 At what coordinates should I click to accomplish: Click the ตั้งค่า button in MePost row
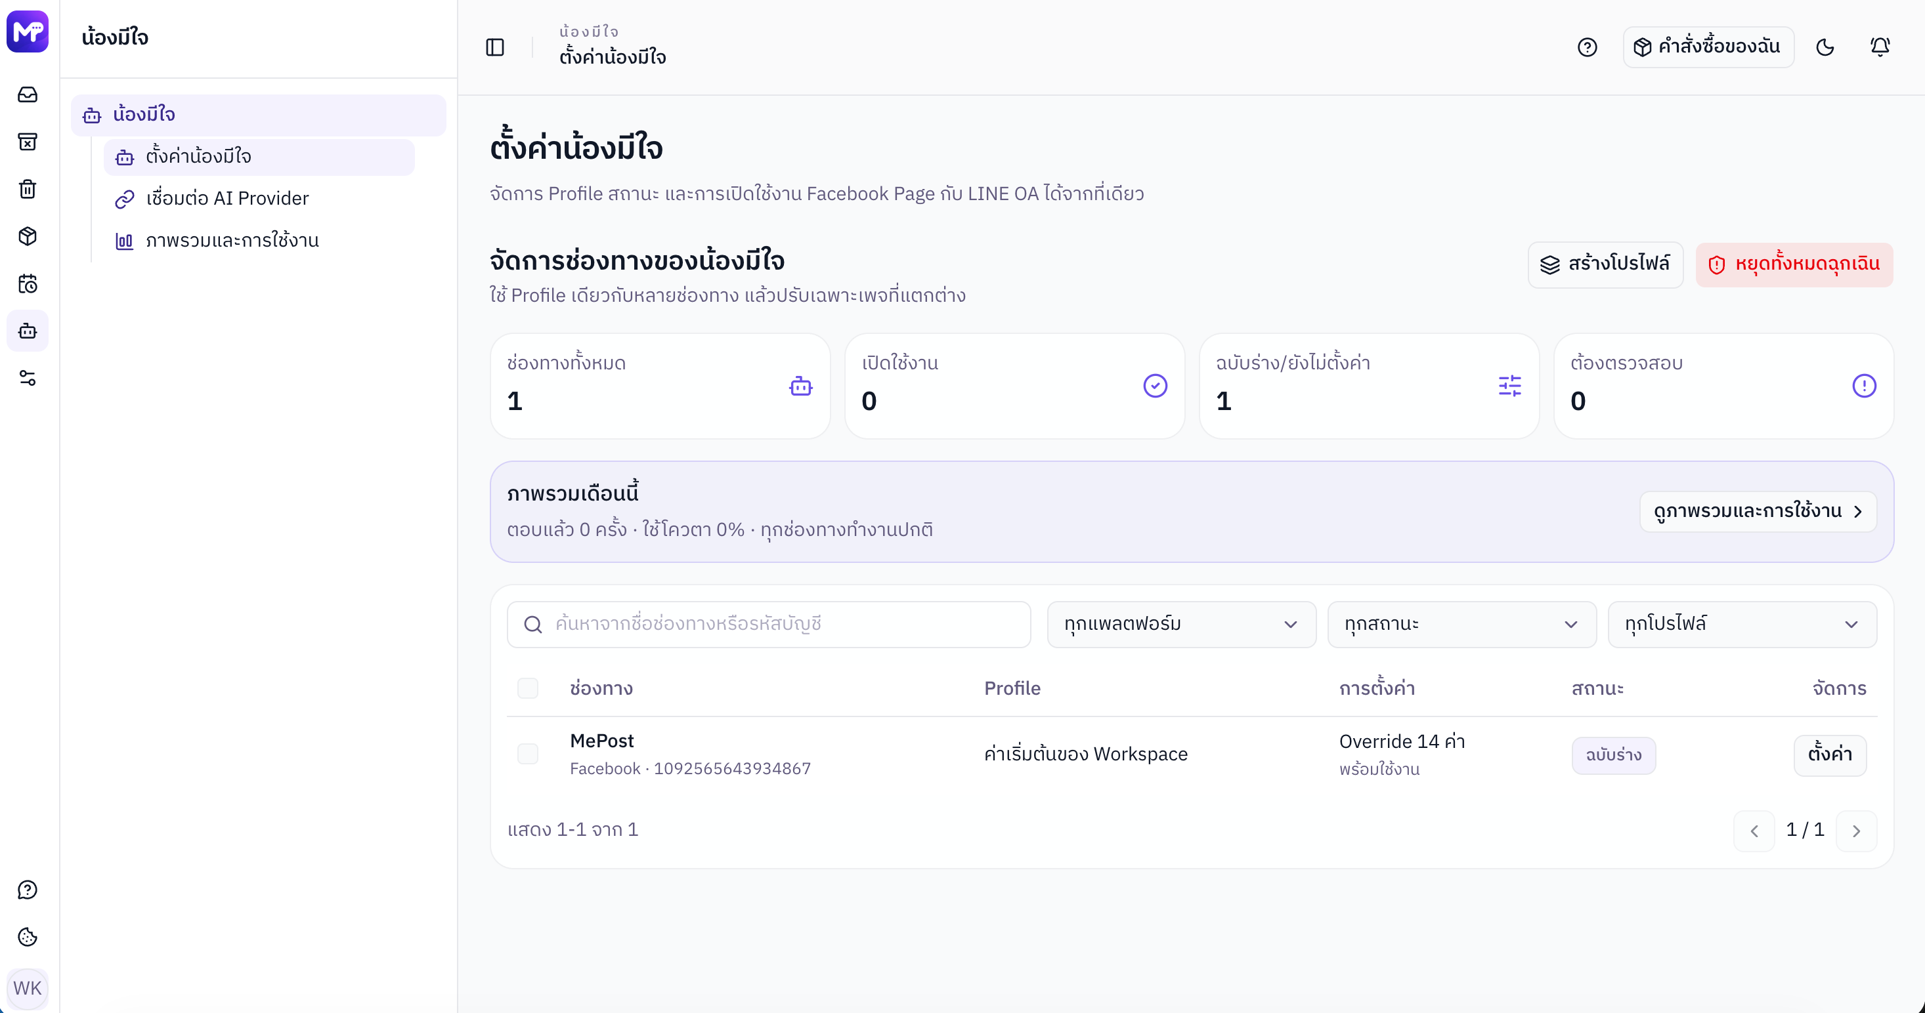pyautogui.click(x=1830, y=755)
